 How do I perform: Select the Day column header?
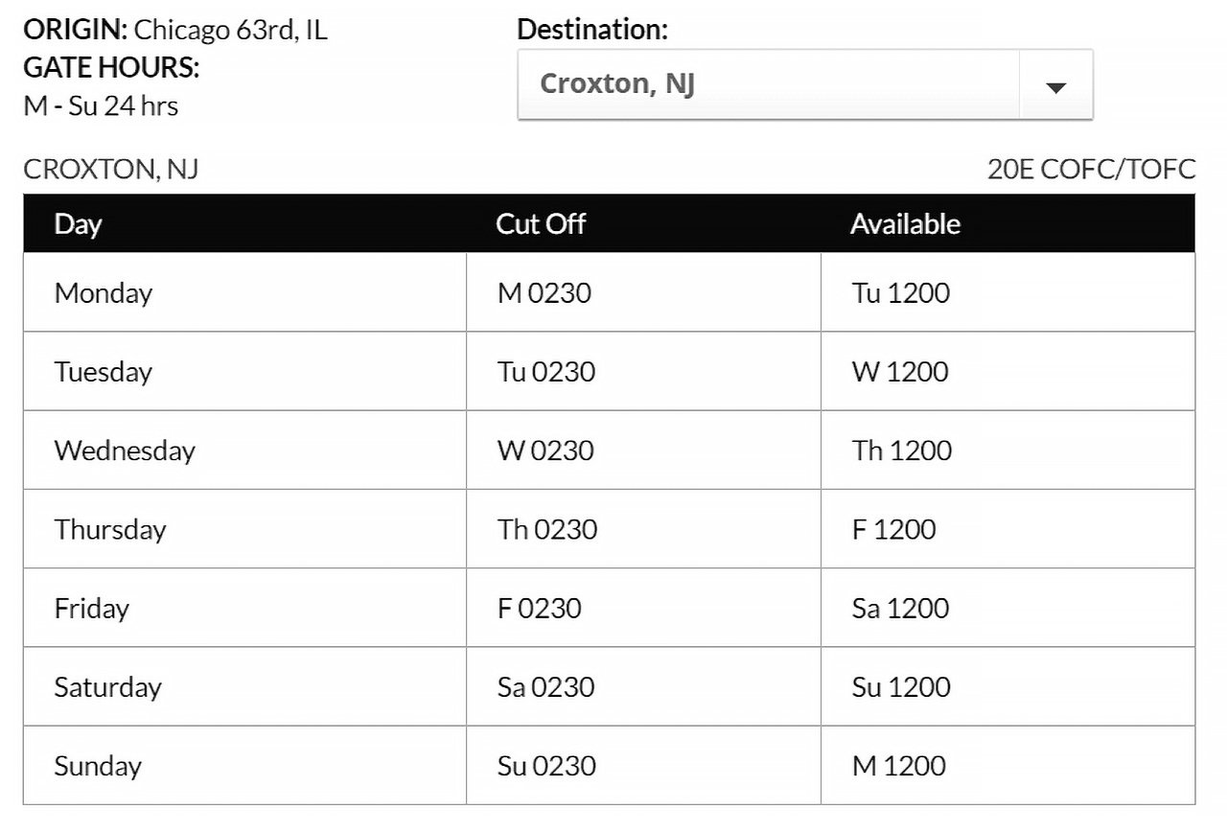[x=79, y=224]
